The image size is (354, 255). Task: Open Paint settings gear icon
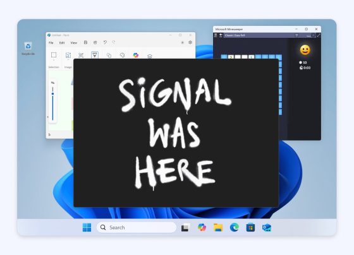(x=190, y=42)
